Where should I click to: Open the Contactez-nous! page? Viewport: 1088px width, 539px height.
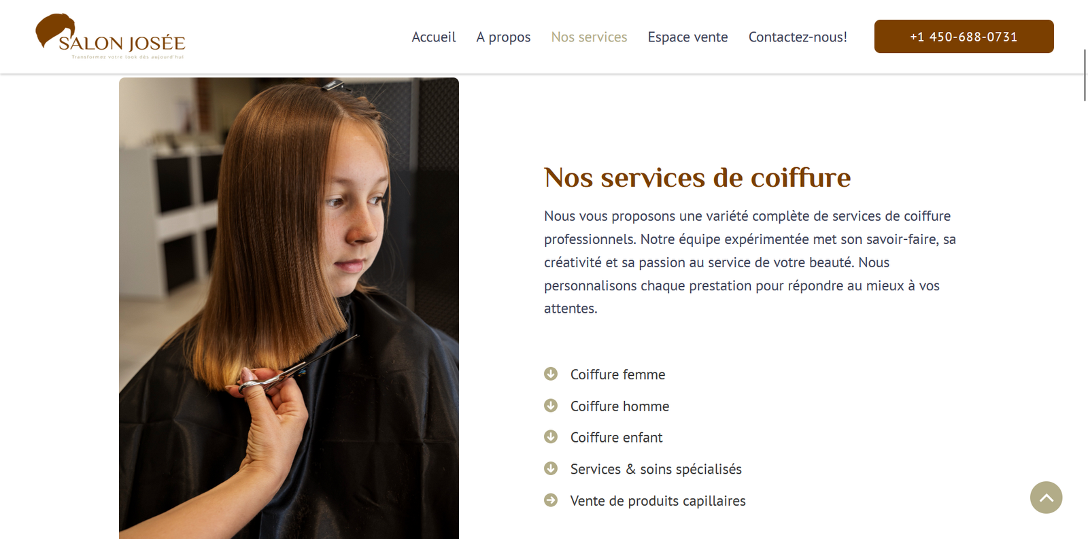tap(798, 37)
